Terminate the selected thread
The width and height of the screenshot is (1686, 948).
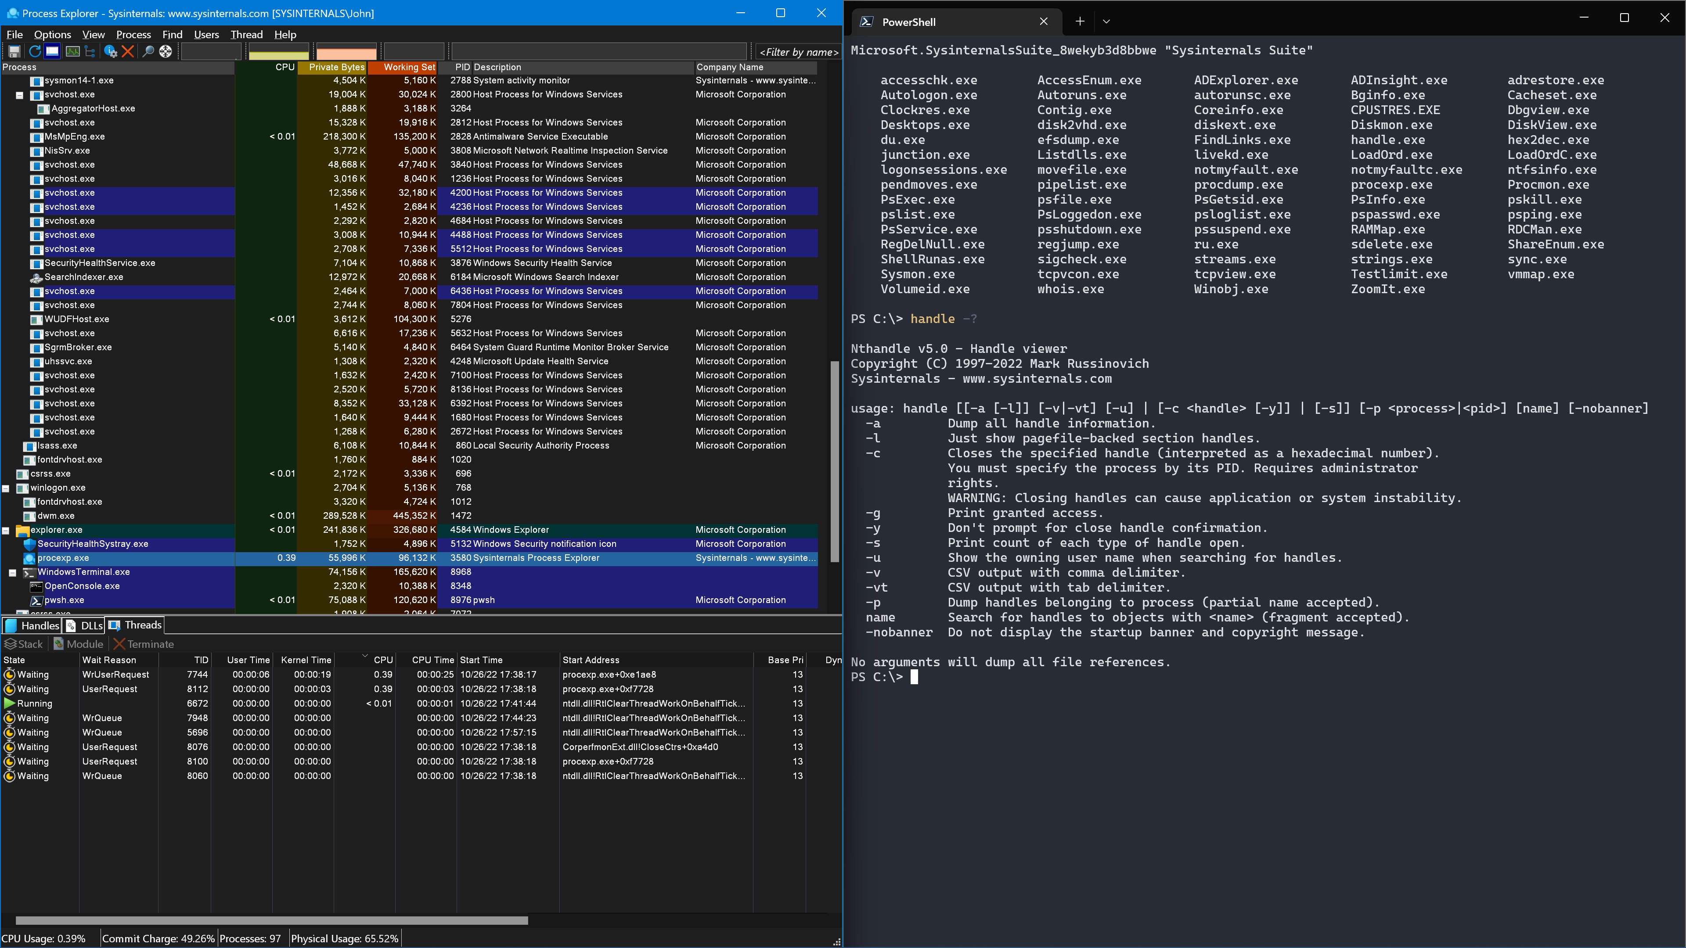click(x=144, y=644)
